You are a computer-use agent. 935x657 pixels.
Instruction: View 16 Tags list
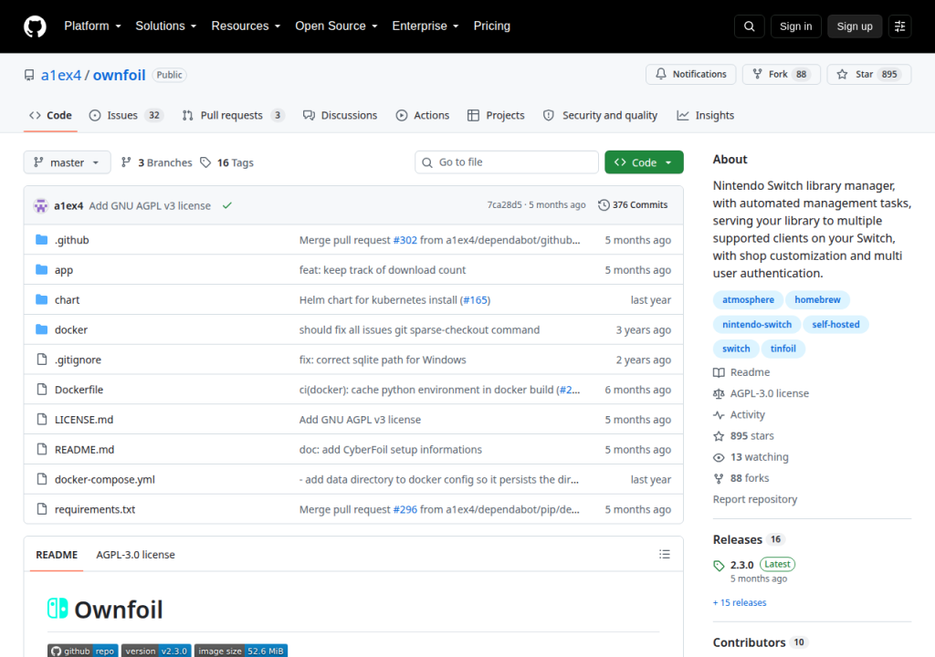point(226,162)
